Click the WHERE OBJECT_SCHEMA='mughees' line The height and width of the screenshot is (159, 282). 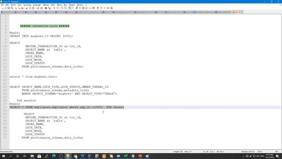[x=69, y=94]
